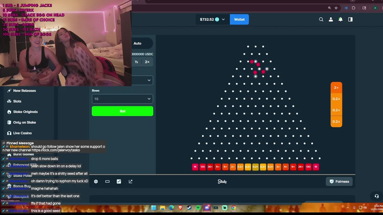This screenshot has height=215, width=383.
Task: Click the Fairness shield button
Action: click(x=339, y=181)
